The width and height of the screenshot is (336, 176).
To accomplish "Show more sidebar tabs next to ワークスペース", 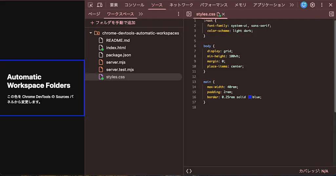I will (x=141, y=14).
